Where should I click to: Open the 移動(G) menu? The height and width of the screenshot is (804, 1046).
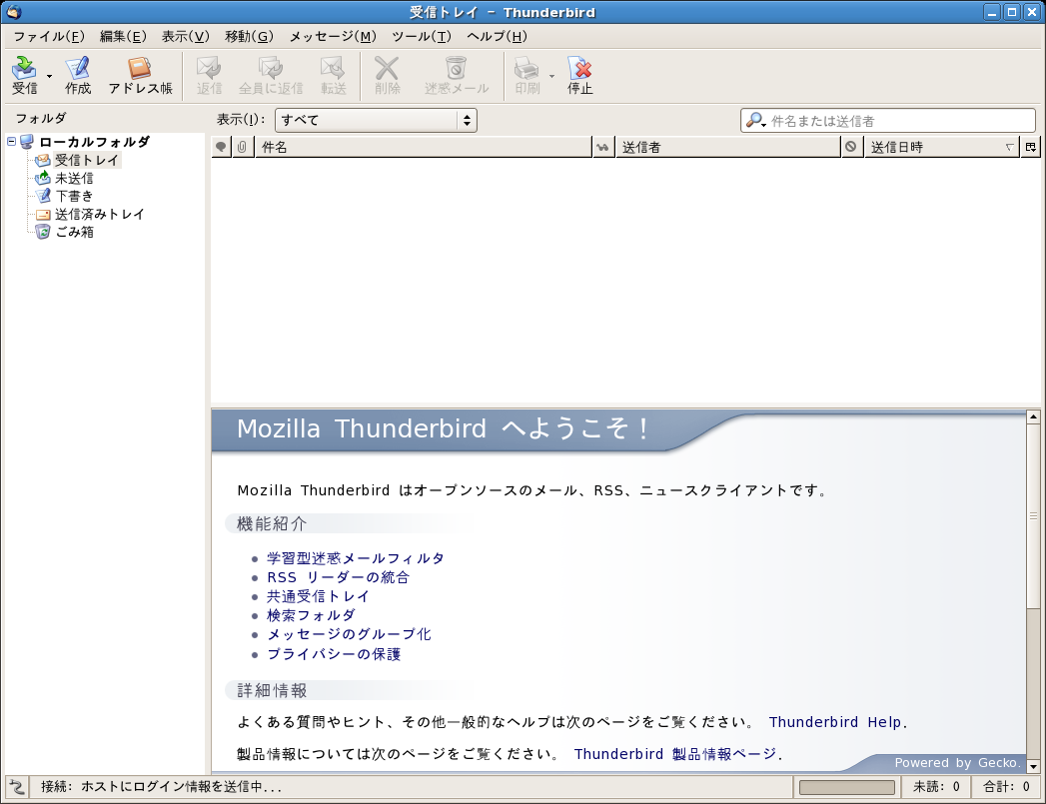point(249,36)
